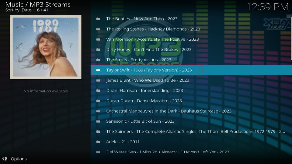Screen dimensions: 292x164
Task: Click folder icon for Dhani Harrison - Innerstanding
Action: 98,91
